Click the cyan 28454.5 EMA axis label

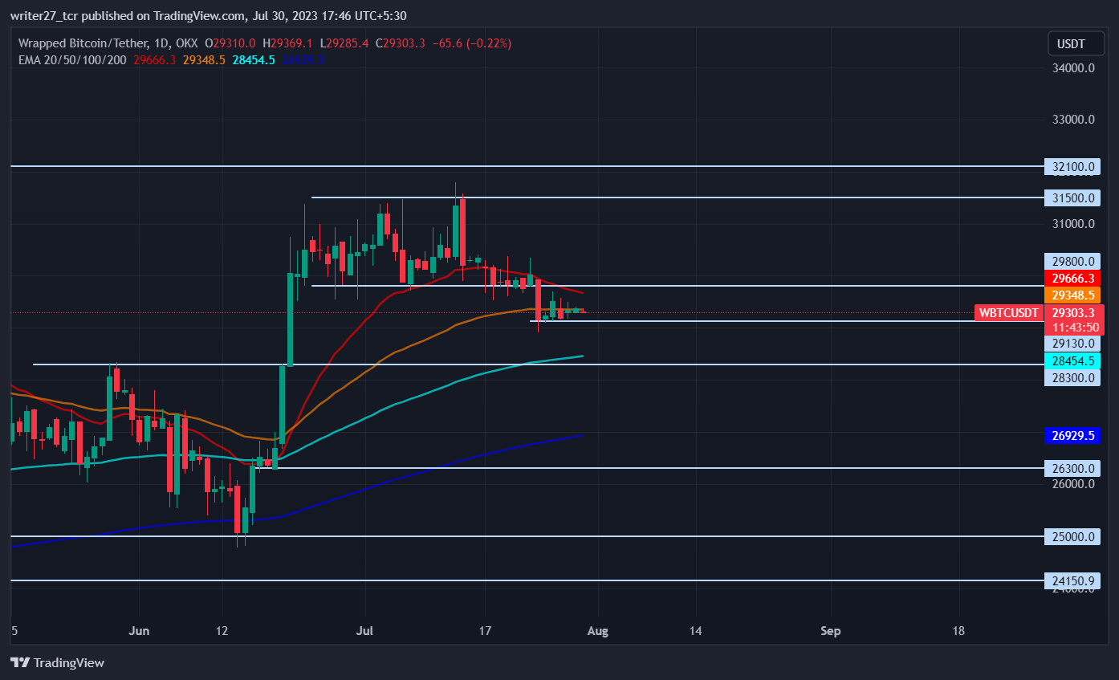(x=1073, y=360)
